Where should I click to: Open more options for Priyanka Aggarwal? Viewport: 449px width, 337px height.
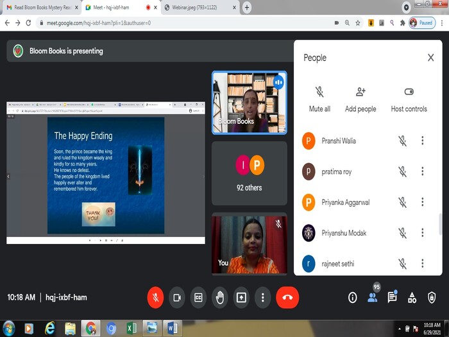point(422,202)
